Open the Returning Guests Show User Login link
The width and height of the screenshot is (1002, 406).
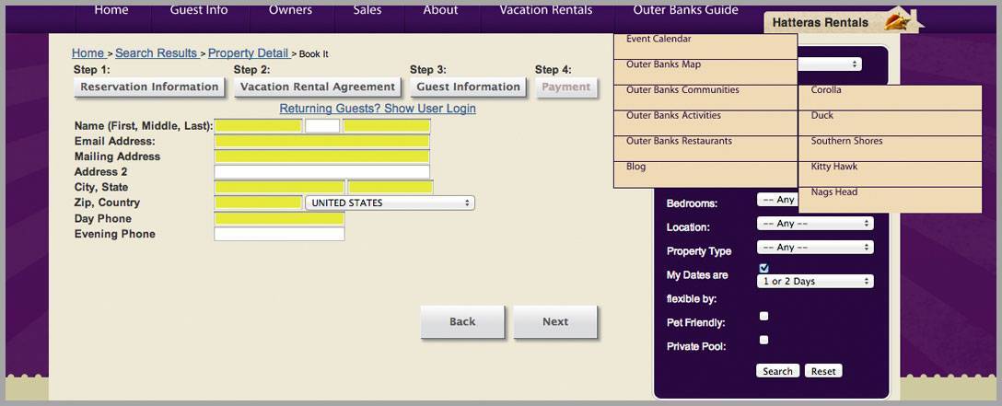pyautogui.click(x=378, y=109)
